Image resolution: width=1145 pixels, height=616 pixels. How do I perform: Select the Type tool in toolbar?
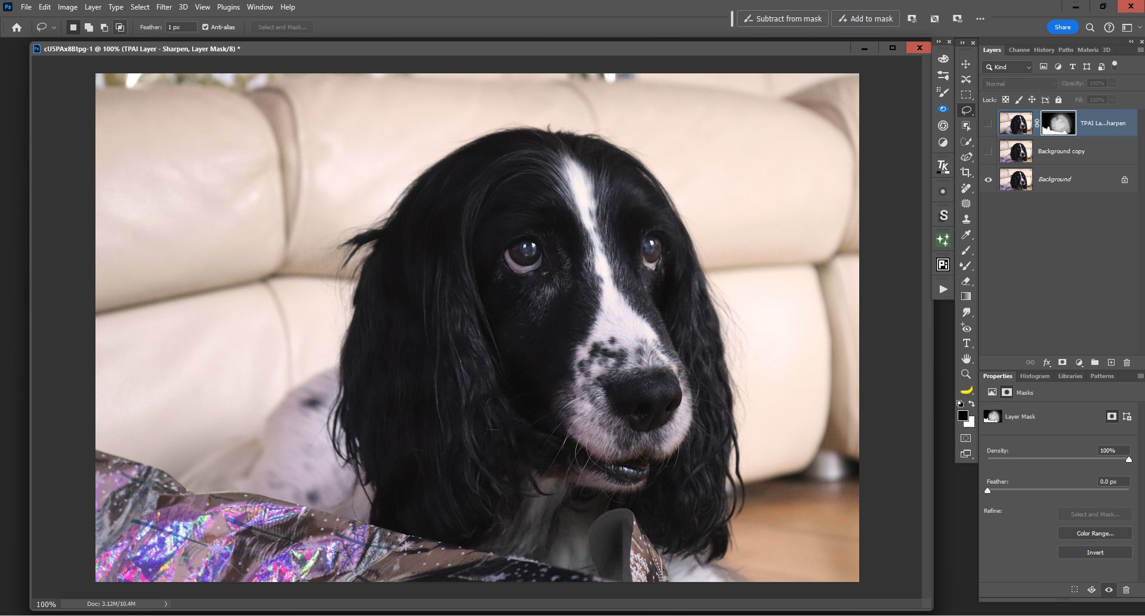[966, 343]
